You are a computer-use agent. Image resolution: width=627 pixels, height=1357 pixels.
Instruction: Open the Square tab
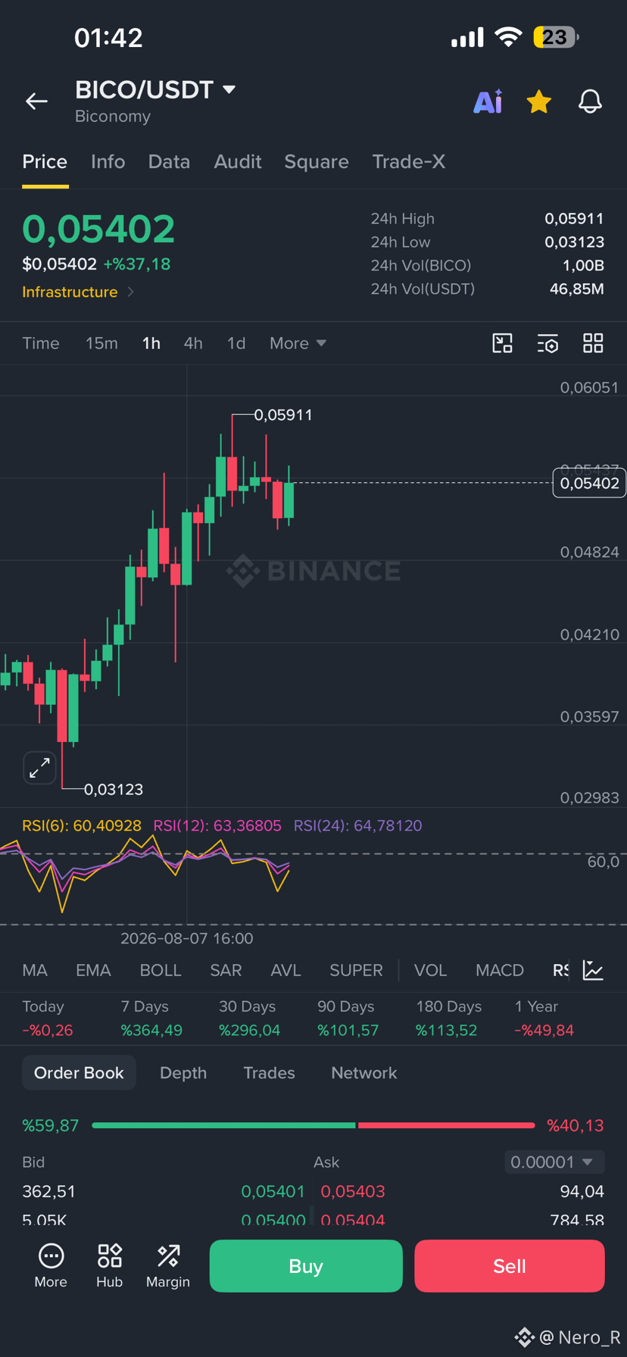[x=317, y=161]
